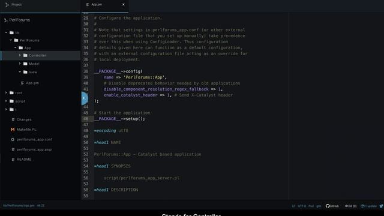384x216 pixels.
Task: Open the Git panel from status bar
Action: pyautogui.click(x=350, y=206)
